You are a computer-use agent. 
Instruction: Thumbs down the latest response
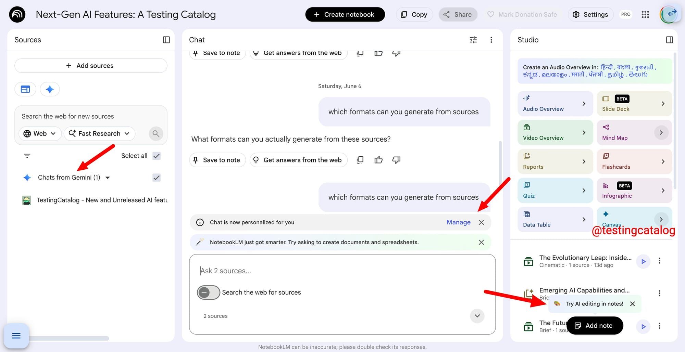point(396,160)
